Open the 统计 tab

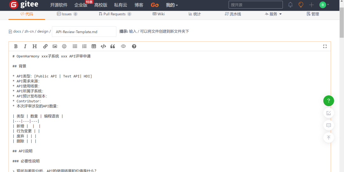click(195, 14)
